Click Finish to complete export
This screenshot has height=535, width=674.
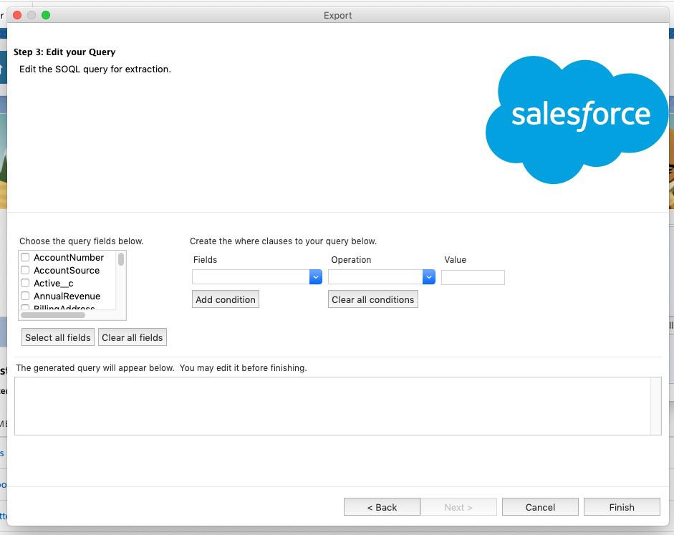click(622, 507)
